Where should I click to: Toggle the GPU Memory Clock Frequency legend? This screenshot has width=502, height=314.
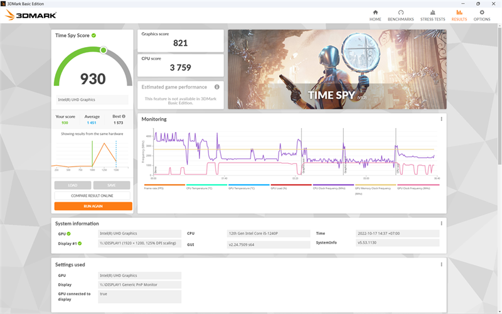tap(375, 189)
